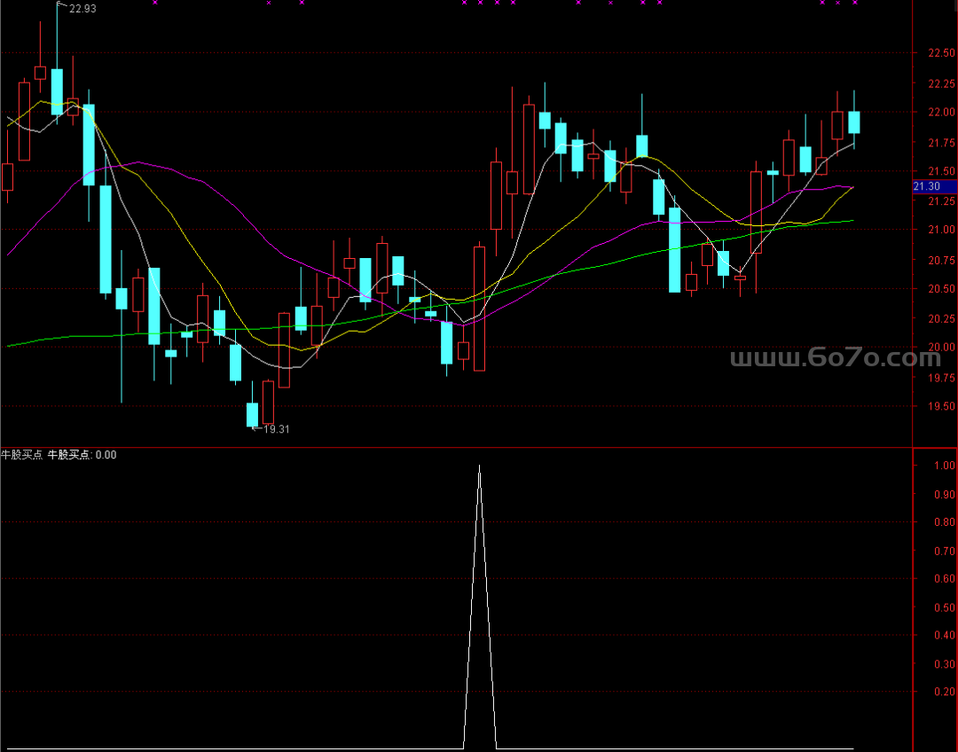Click the 0.50 indicator axis label
This screenshot has width=958, height=752.
[945, 607]
